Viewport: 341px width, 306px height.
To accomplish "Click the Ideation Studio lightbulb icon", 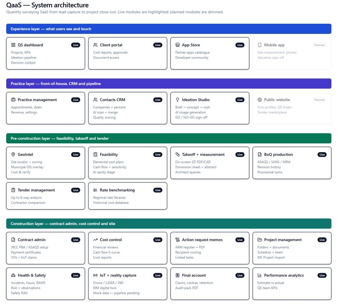I will [177, 100].
